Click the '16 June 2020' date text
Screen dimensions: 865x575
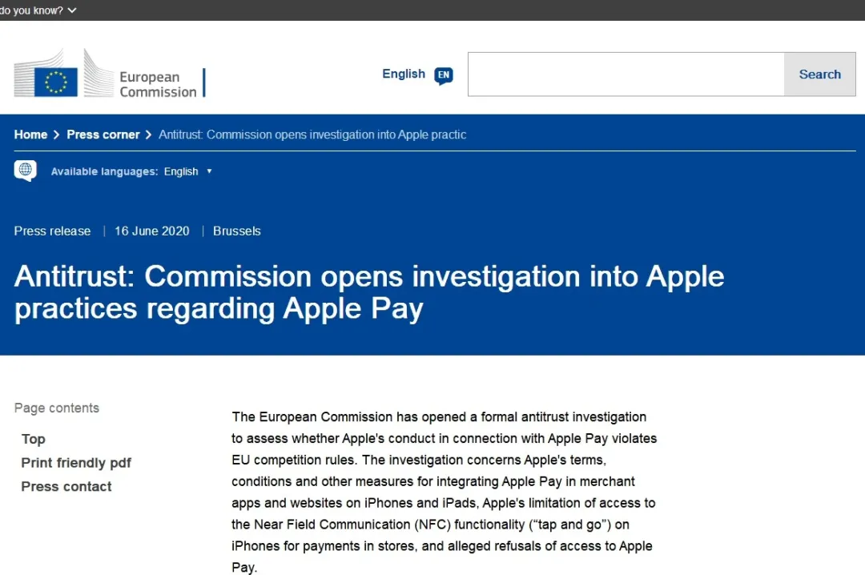coord(151,231)
